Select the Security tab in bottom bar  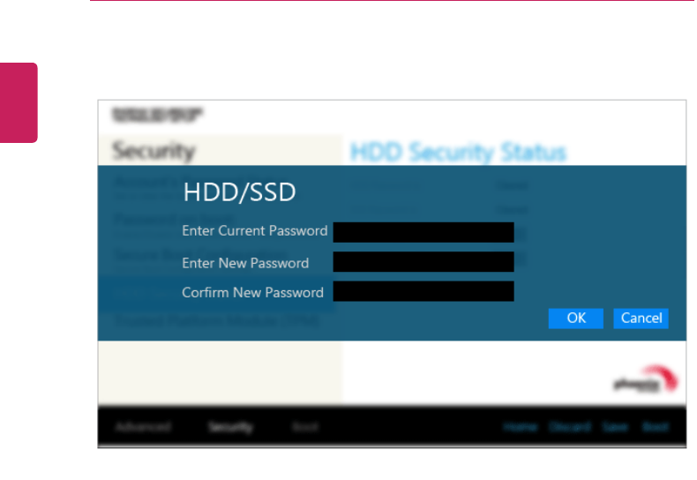click(x=230, y=427)
